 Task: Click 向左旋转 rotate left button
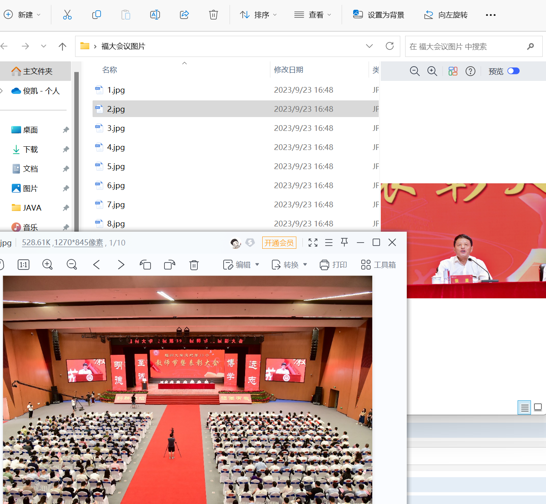446,15
